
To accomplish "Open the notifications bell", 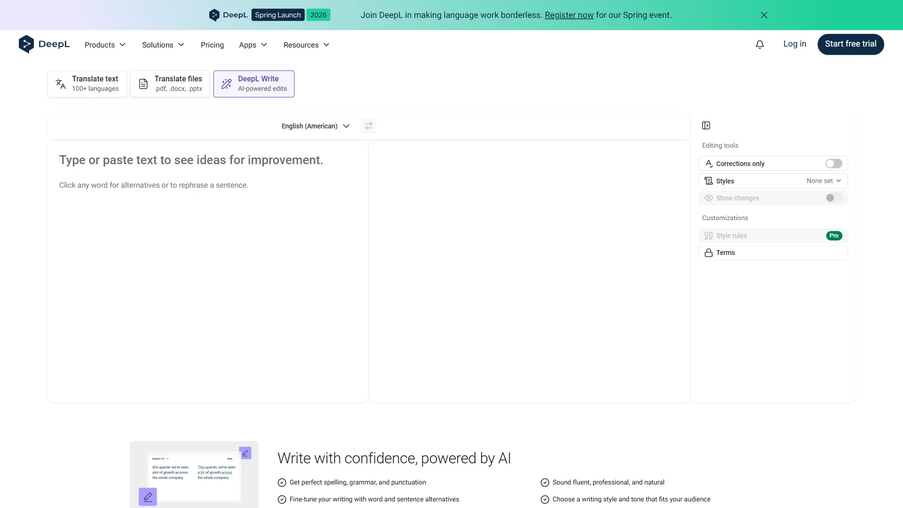I will 760,44.
